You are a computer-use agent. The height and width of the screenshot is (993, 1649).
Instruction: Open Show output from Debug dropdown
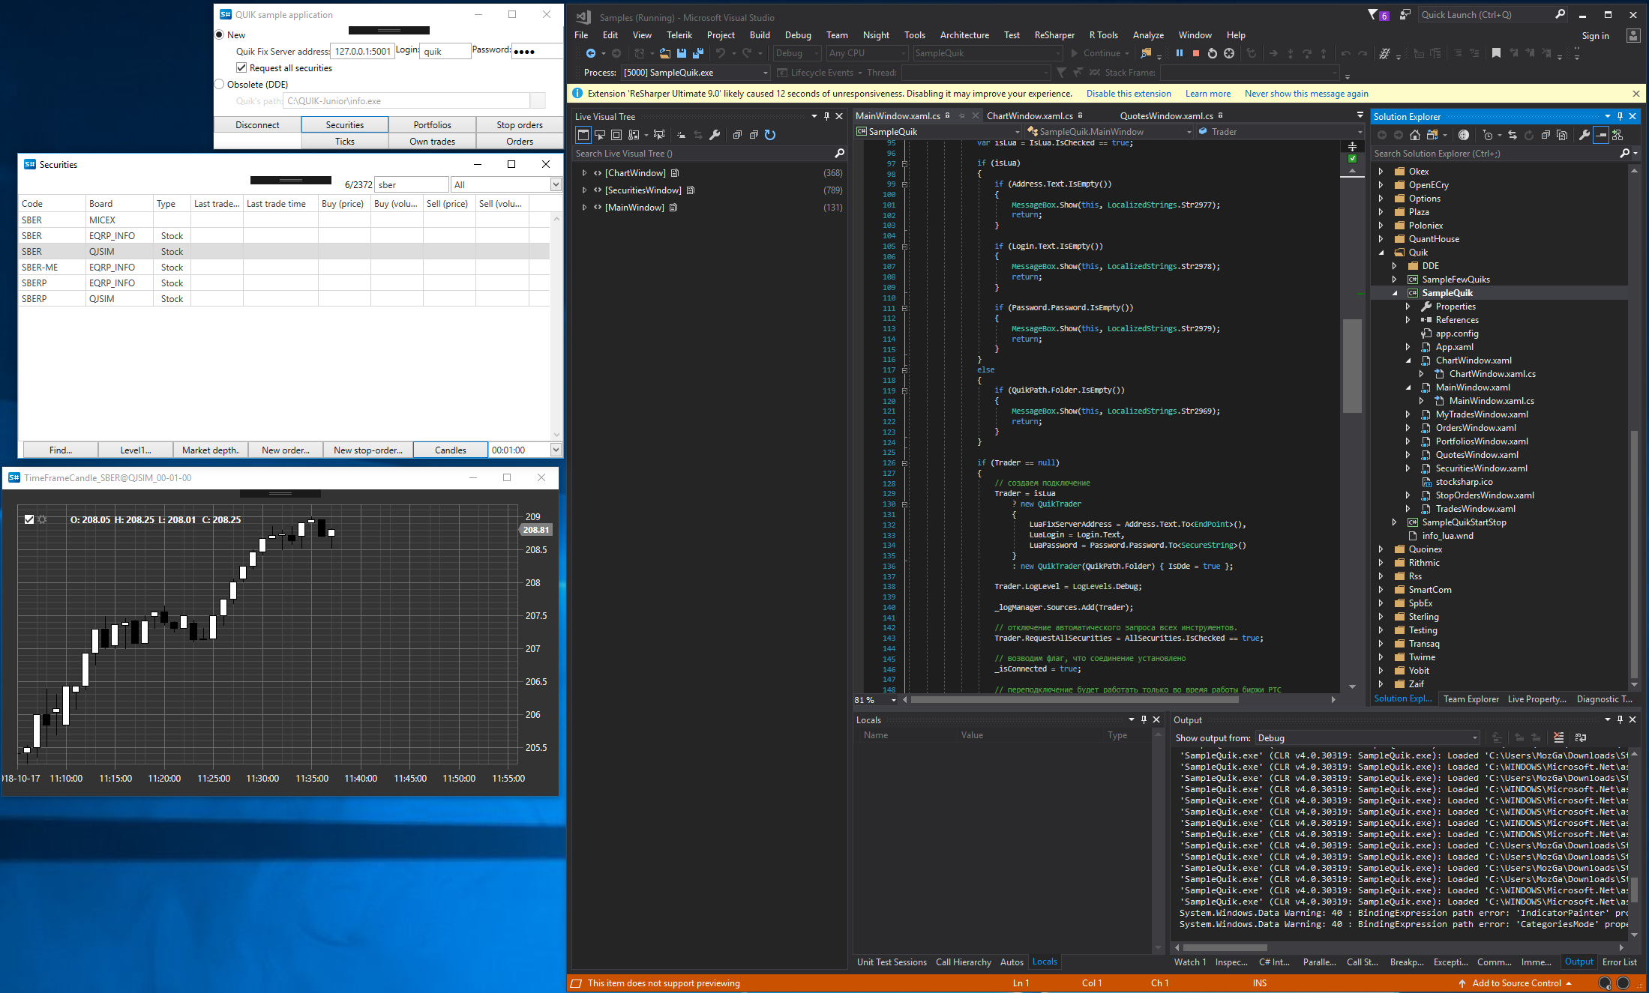click(1368, 737)
